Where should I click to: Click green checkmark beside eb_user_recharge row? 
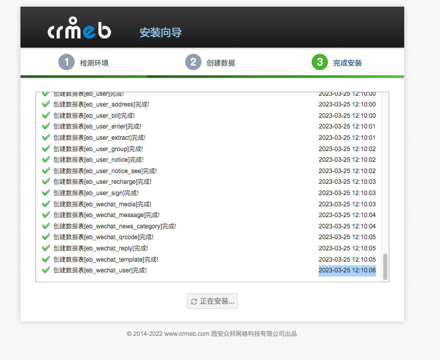(x=46, y=182)
